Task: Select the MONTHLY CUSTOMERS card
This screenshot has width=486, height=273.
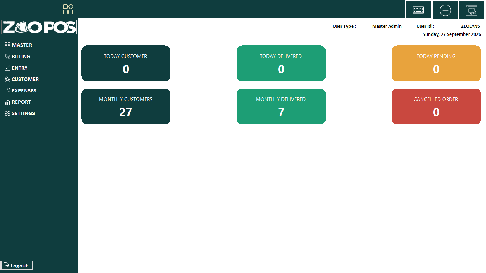Action: click(x=126, y=106)
